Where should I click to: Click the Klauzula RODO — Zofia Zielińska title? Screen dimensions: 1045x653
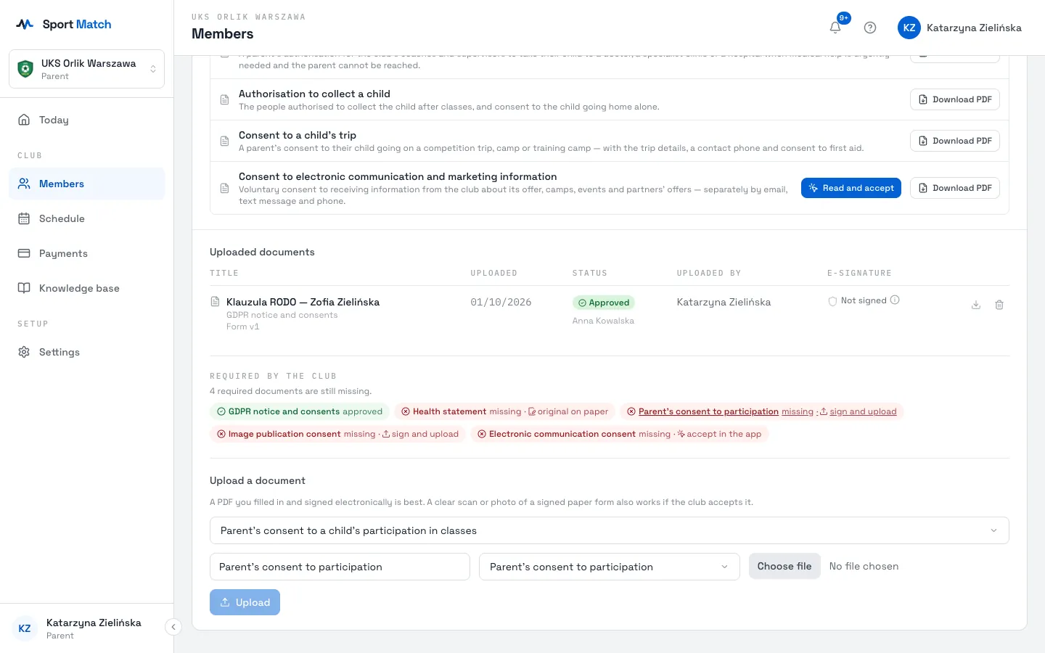[303, 302]
